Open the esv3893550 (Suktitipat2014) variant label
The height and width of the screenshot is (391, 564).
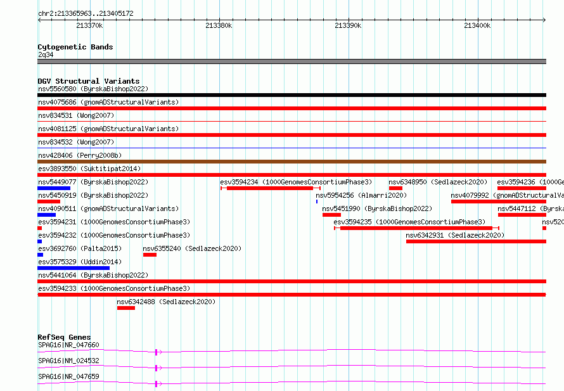click(89, 169)
